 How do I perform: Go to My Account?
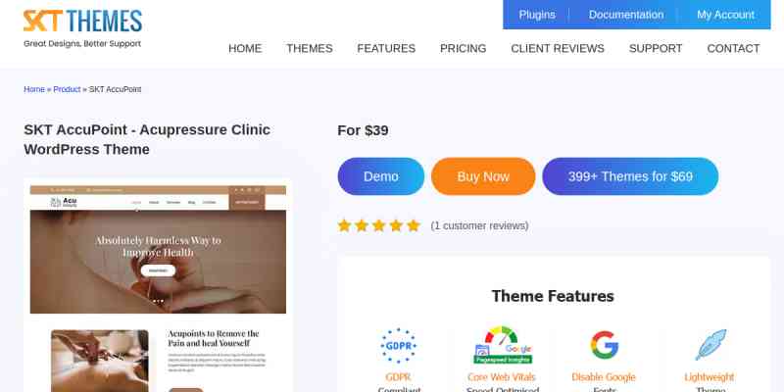(x=725, y=15)
